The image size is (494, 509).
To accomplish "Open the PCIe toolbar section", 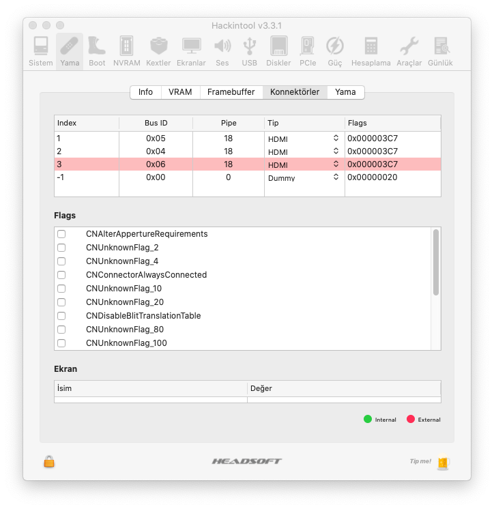I will click(308, 51).
